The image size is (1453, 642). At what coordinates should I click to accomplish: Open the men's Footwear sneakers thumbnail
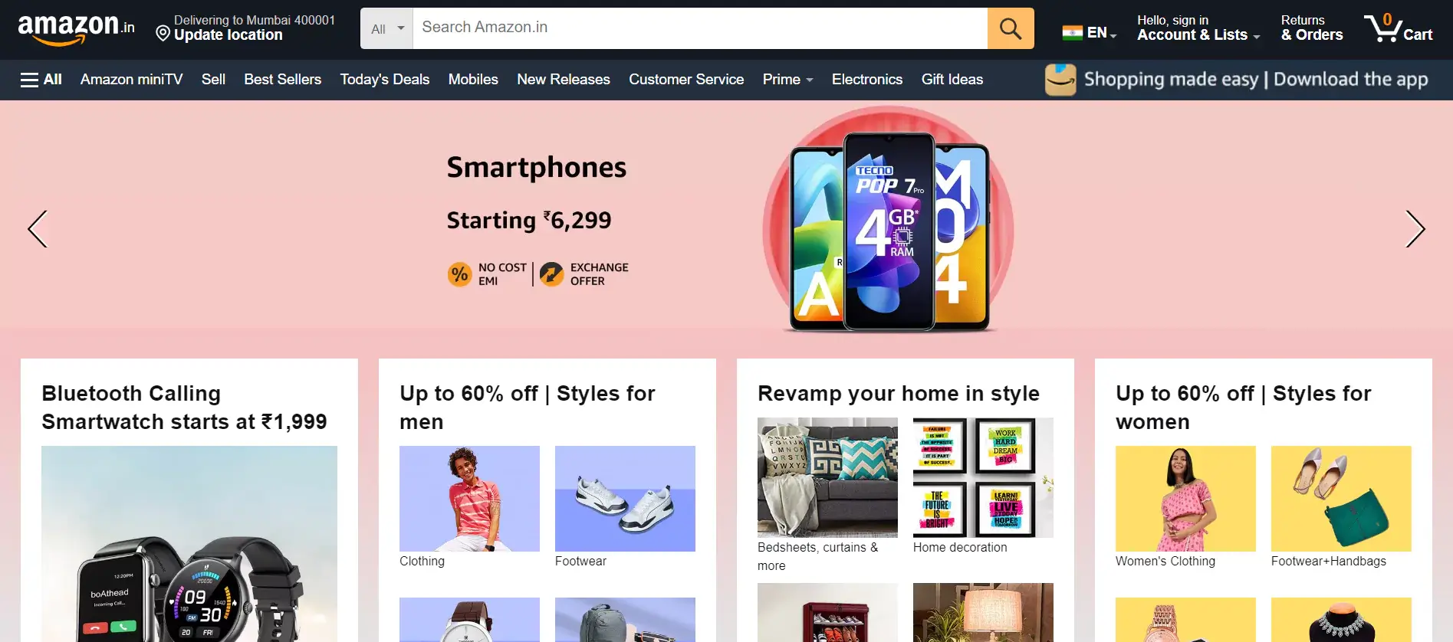coord(625,499)
